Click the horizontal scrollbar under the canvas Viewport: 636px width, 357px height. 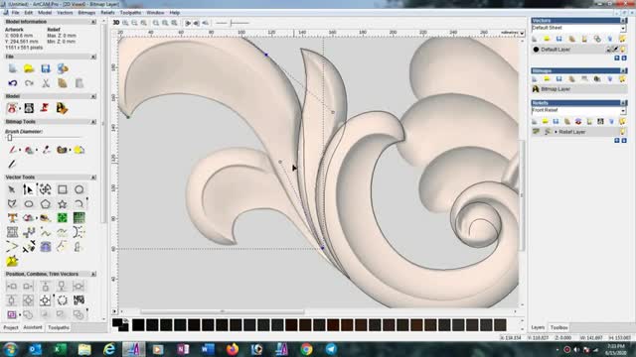(x=223, y=311)
